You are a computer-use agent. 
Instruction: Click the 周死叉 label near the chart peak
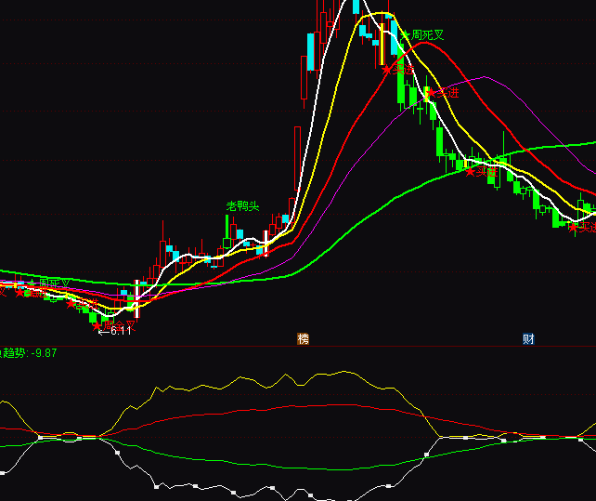tap(428, 35)
